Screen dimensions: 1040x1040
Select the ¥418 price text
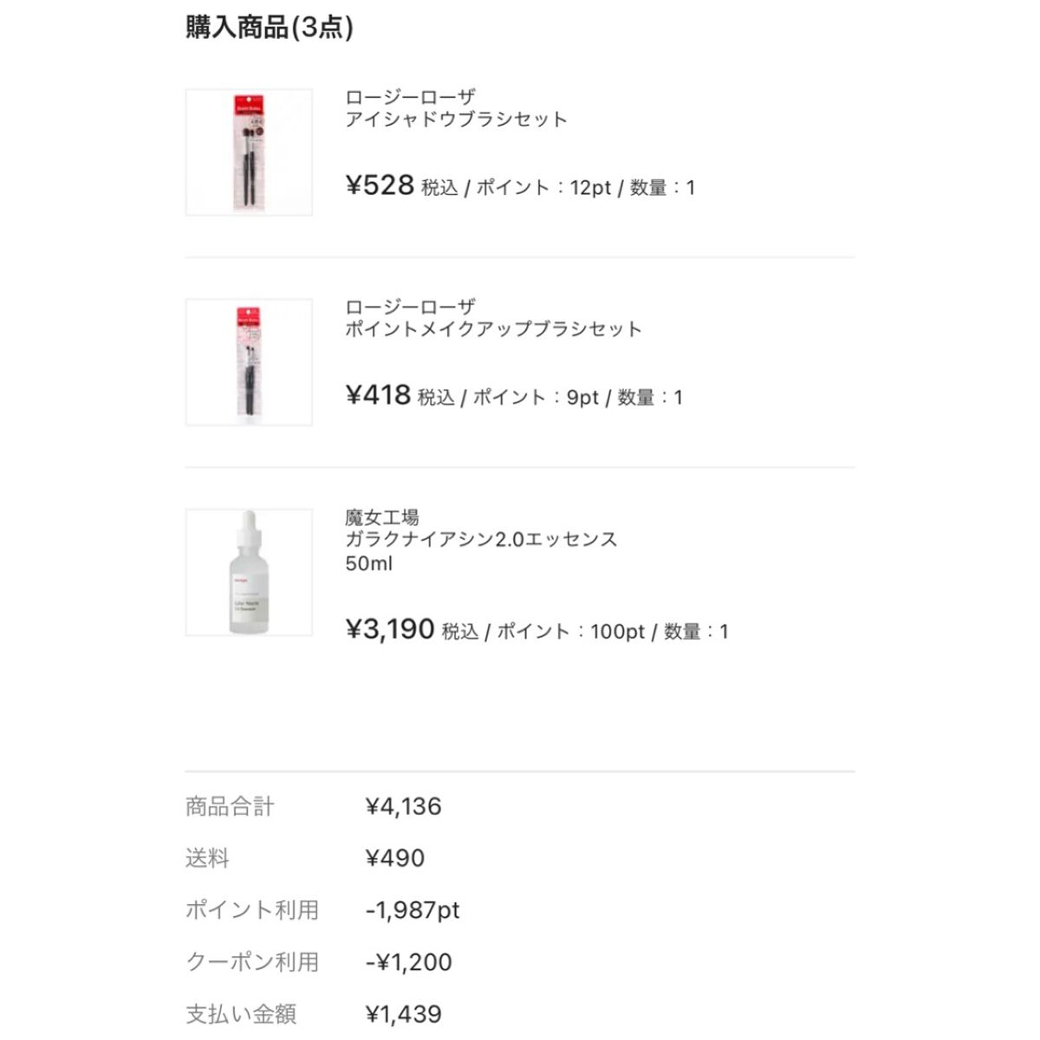tap(378, 395)
